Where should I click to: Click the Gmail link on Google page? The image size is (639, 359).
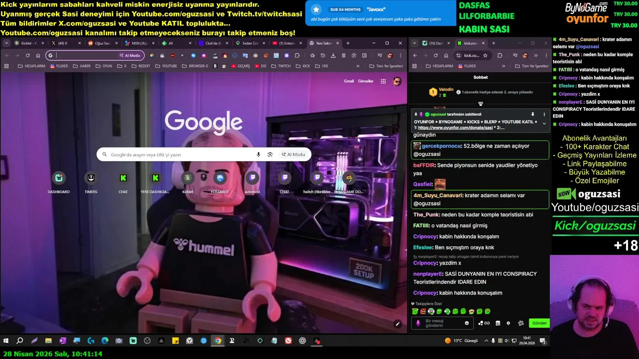click(348, 81)
